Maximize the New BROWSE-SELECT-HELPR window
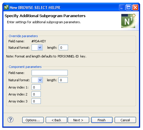143x130 pixels. tap(129, 8)
